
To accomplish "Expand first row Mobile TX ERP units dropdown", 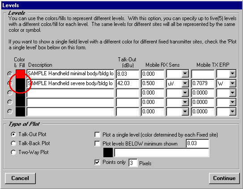I will [233, 73].
